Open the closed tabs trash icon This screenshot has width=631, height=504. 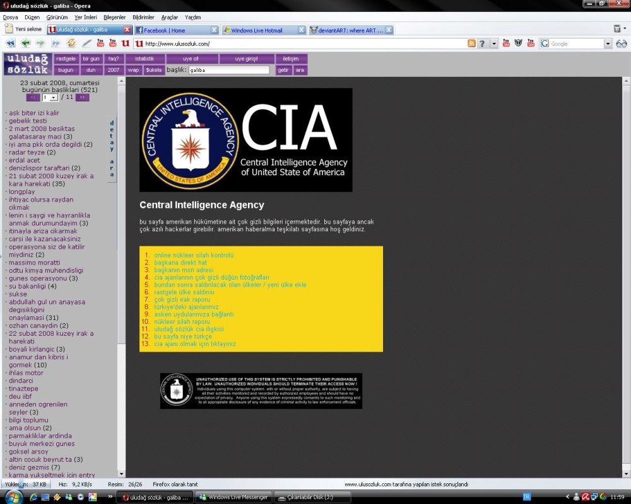[x=617, y=28]
